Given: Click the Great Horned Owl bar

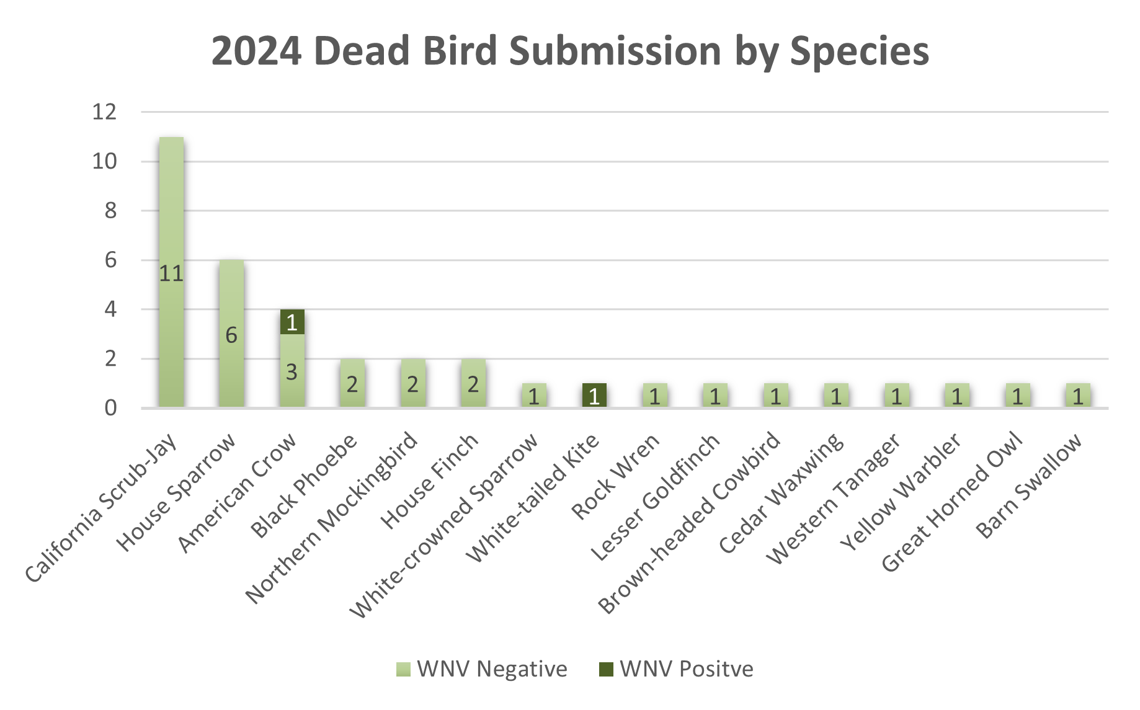Looking at the screenshot, I should (x=1017, y=396).
